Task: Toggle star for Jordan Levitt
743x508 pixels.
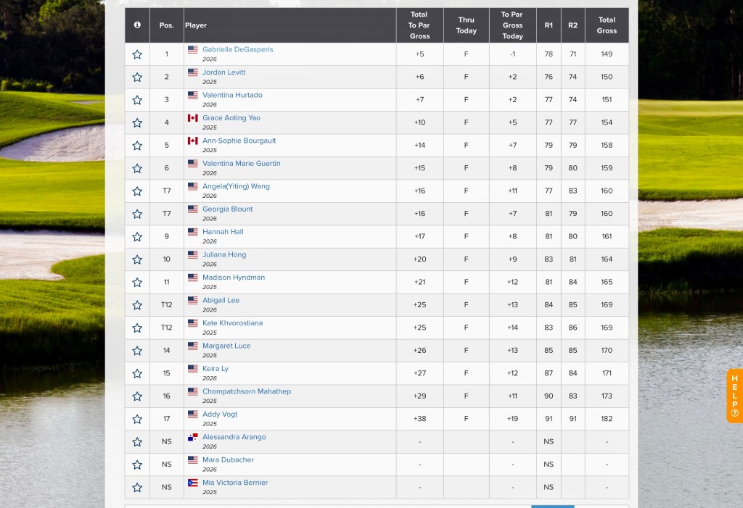Action: click(137, 78)
